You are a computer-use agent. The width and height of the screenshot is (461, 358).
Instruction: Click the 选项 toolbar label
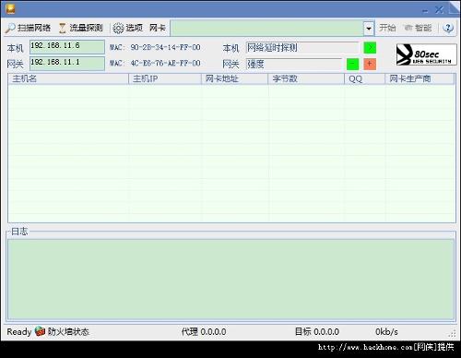135,28
